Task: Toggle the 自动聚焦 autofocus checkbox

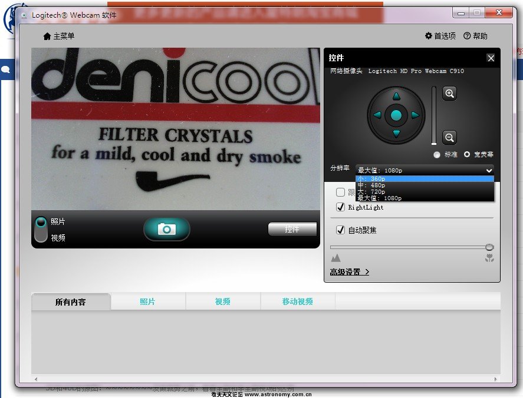Action: (340, 230)
